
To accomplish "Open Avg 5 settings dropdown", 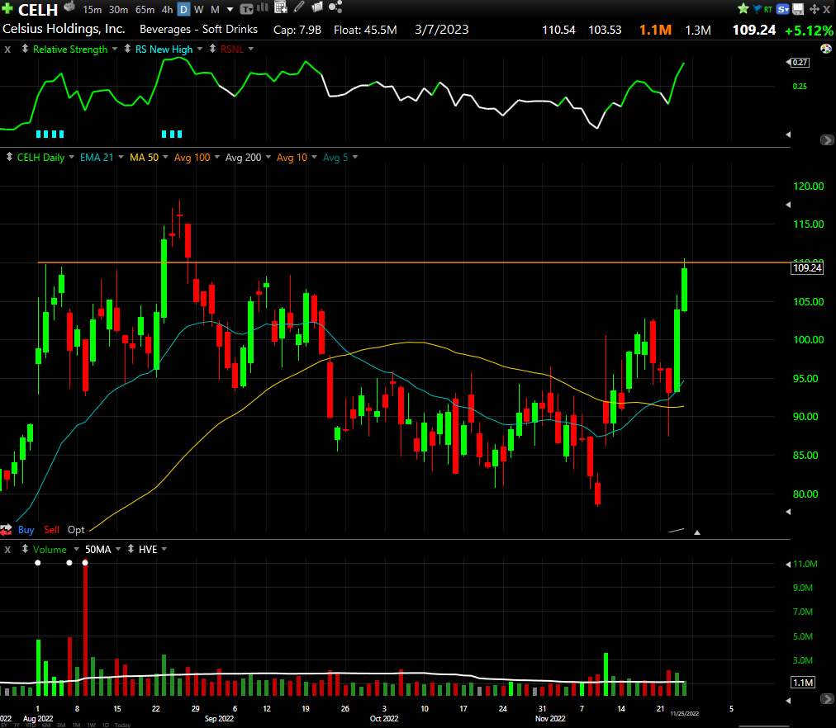I will tap(355, 157).
